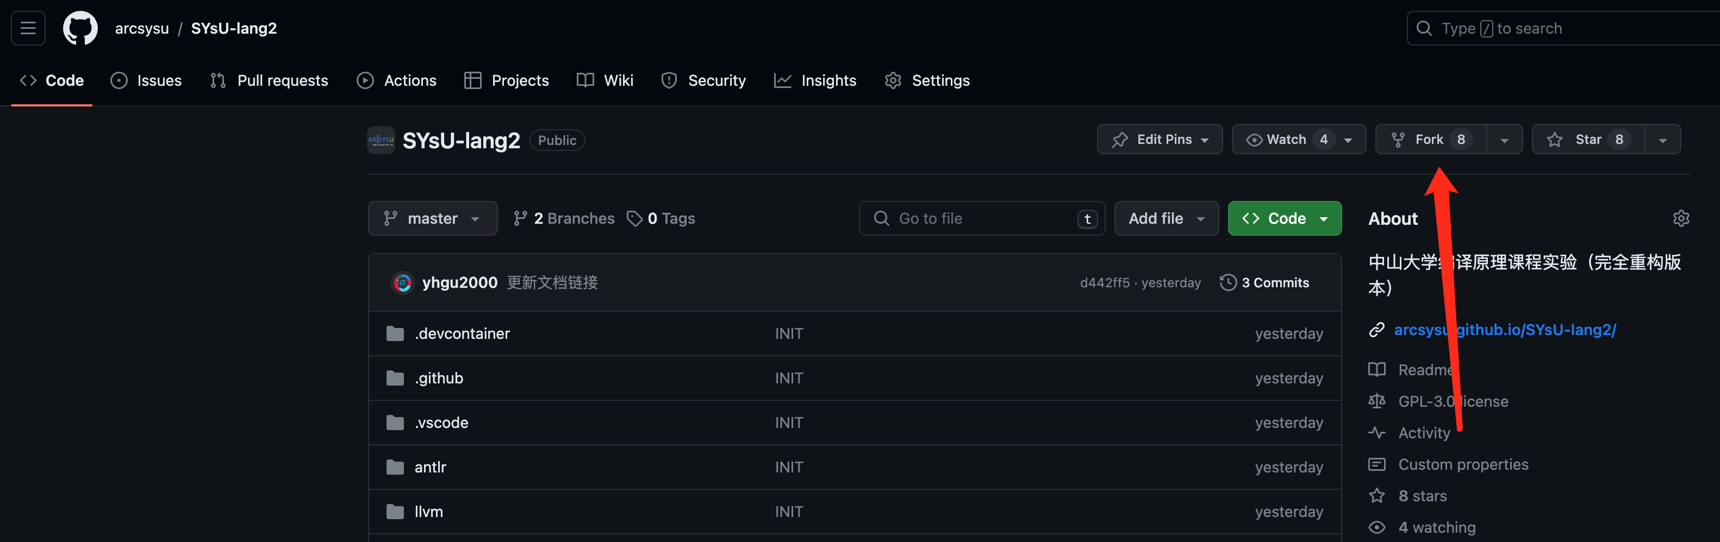Open the hamburger navigation menu
The image size is (1720, 542).
click(x=28, y=28)
